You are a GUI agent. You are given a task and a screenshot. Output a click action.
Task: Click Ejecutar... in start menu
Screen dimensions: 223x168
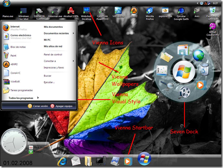click(49, 82)
